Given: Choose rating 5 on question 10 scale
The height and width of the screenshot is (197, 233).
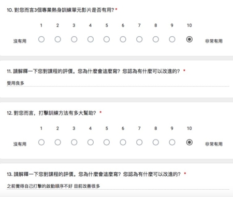Looking at the screenshot, I should 107,39.
